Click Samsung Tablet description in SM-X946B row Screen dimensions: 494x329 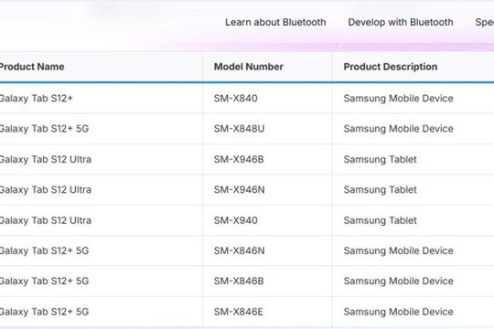[381, 160]
